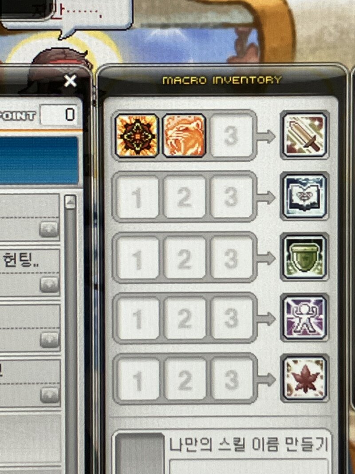Click the skill-up arrow on first skill entry

[x=49, y=229]
